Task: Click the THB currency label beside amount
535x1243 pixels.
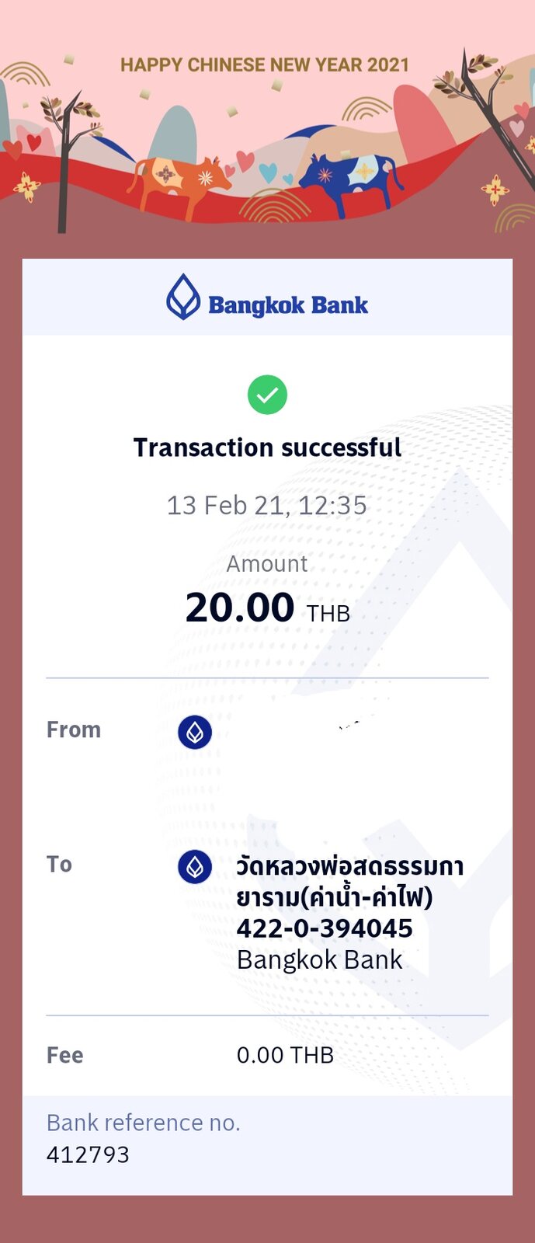Action: click(x=328, y=614)
